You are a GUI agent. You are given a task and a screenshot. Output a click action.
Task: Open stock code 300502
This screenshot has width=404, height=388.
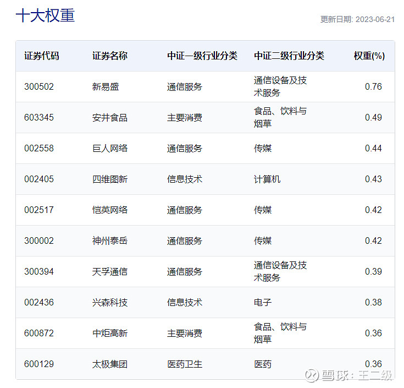39,86
